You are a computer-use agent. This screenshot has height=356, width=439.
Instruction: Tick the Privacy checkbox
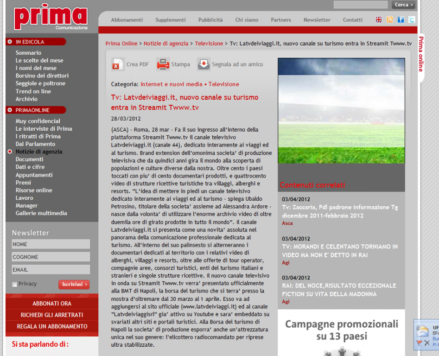tap(15, 284)
